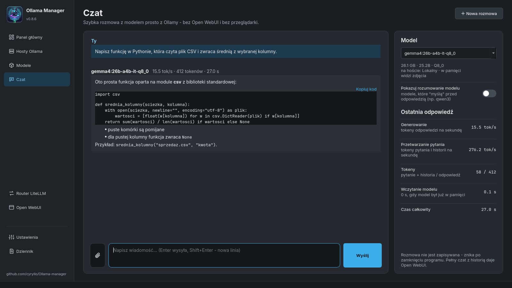The image size is (512, 288).
Task: Open the gemma4:26b-a4b-it-q8_0 model dropdown
Action: (448, 53)
